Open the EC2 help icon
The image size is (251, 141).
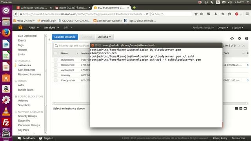pyautogui.click(x=247, y=38)
